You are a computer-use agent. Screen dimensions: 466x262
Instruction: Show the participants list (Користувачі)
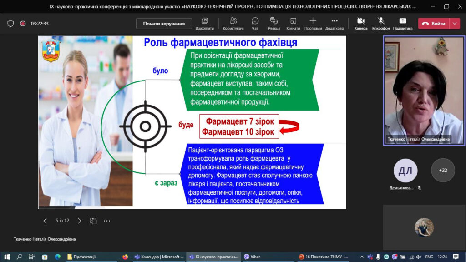(233, 23)
